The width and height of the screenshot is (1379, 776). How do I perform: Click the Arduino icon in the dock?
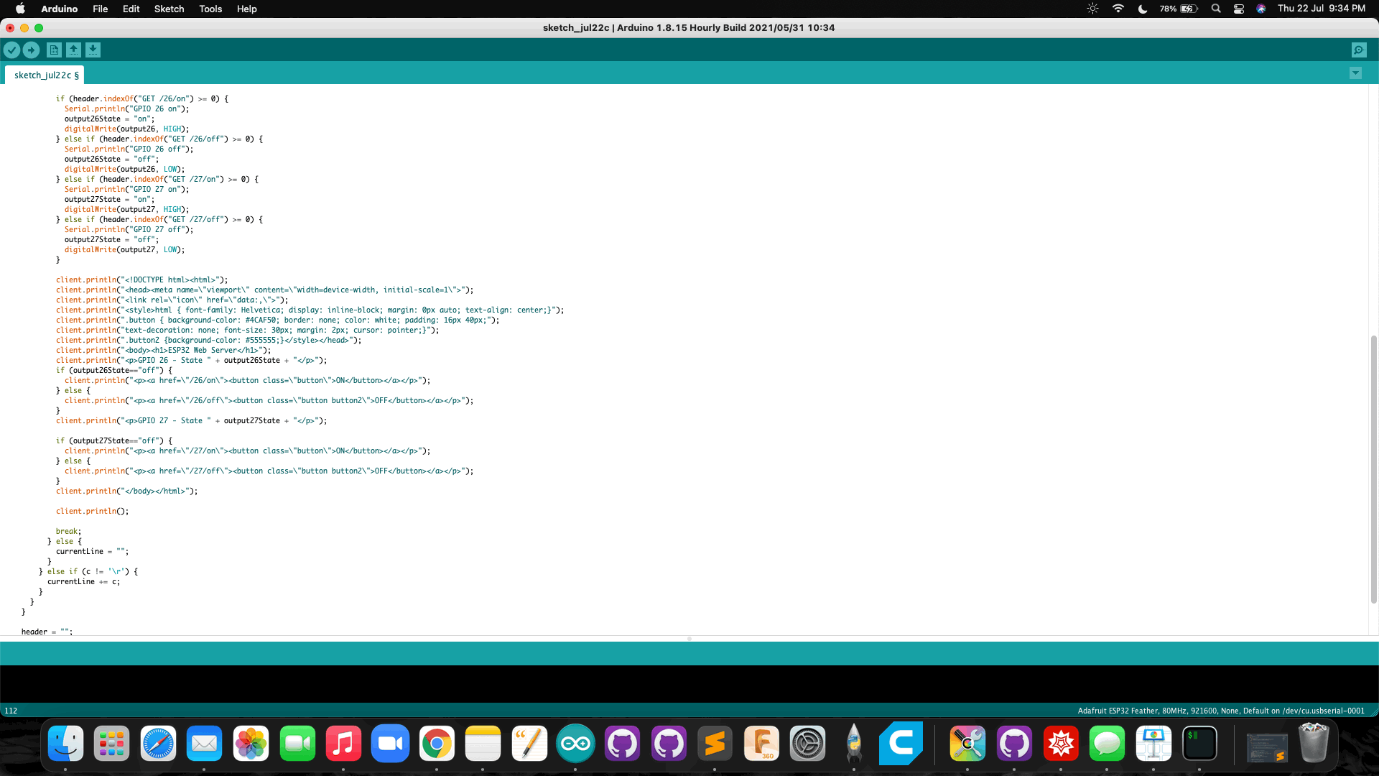(x=575, y=743)
